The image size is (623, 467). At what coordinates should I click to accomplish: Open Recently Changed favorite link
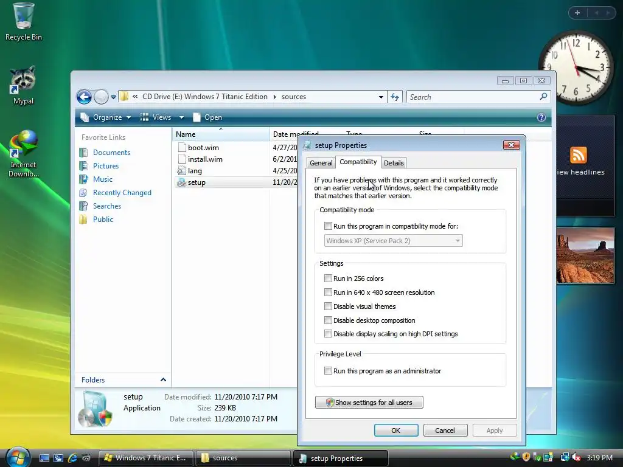[122, 193]
